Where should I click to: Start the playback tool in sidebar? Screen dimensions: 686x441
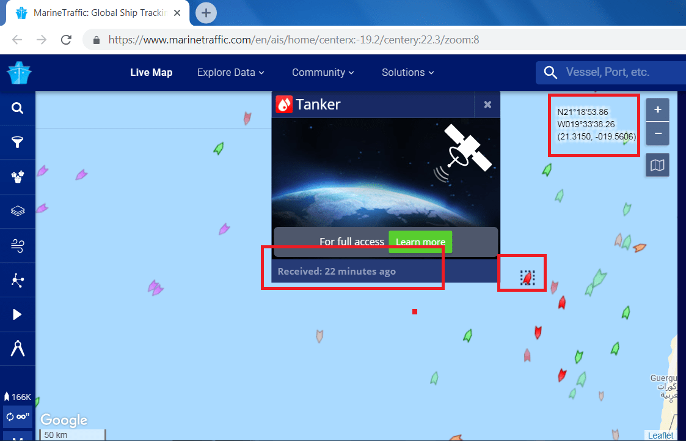tap(18, 314)
